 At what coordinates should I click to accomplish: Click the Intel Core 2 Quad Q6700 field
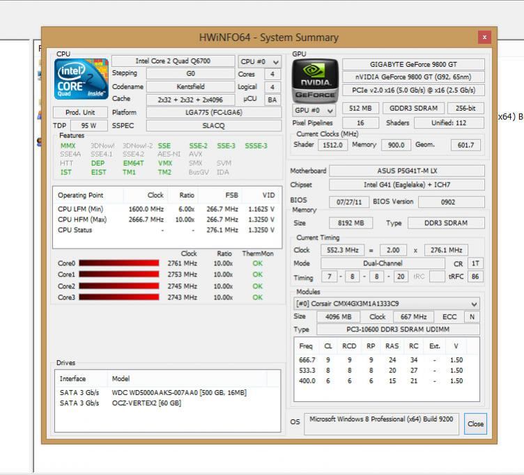173,61
